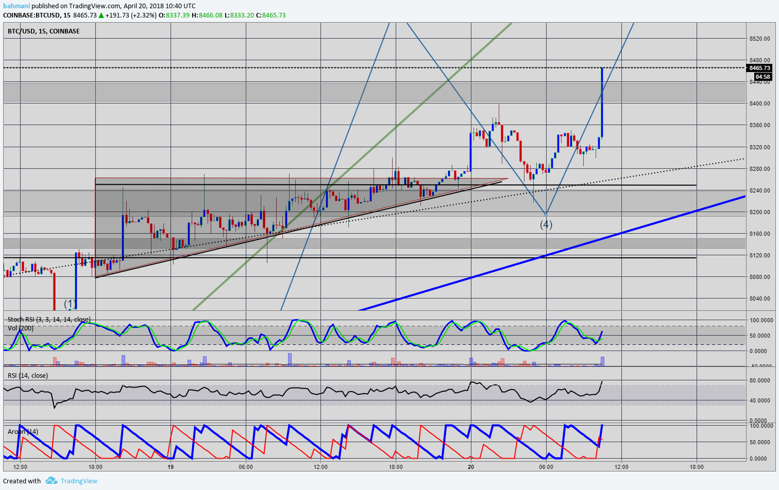Click the 8360.00 price axis label
Viewport: 779px width, 490px height.
[x=760, y=125]
